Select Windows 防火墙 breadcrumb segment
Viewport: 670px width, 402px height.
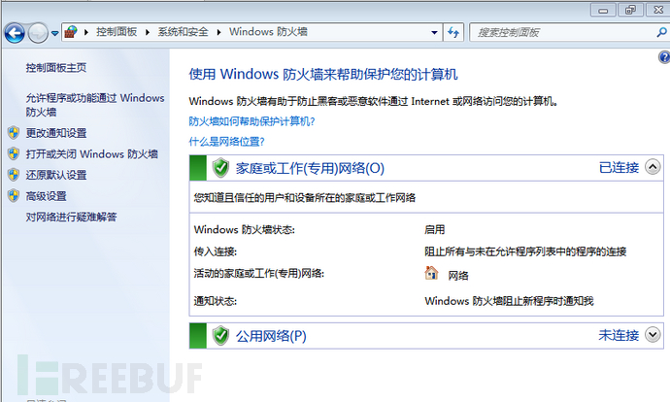tap(268, 32)
